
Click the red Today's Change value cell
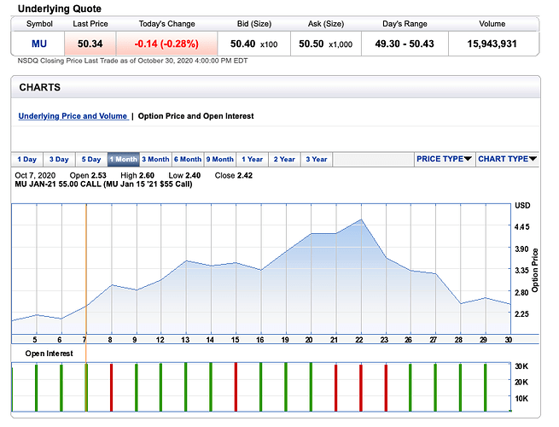[168, 43]
